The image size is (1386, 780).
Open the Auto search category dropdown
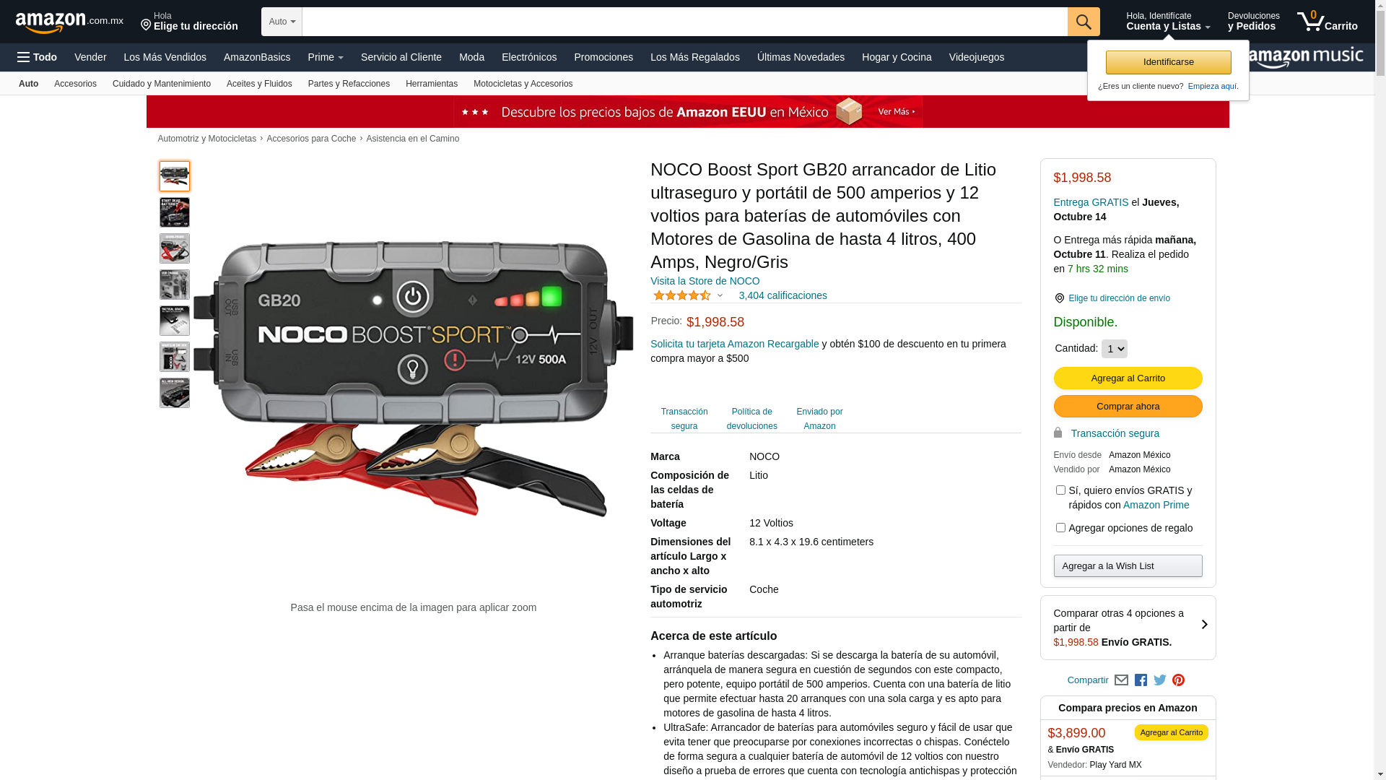point(282,22)
